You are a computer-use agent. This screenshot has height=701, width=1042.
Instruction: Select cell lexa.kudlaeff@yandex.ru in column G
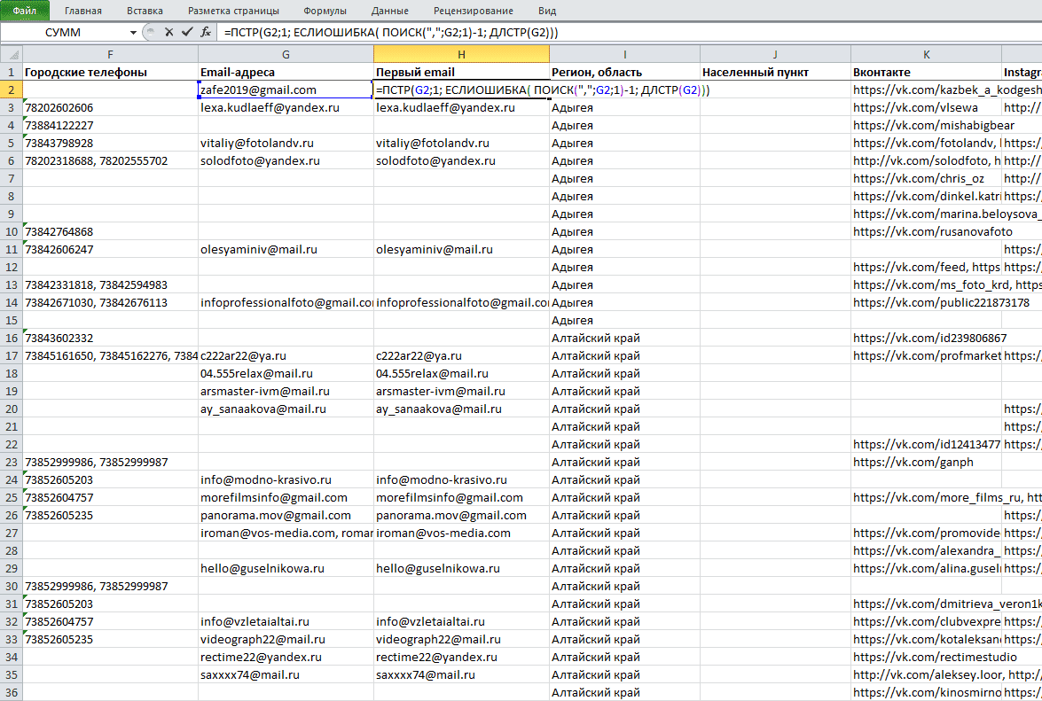[286, 107]
